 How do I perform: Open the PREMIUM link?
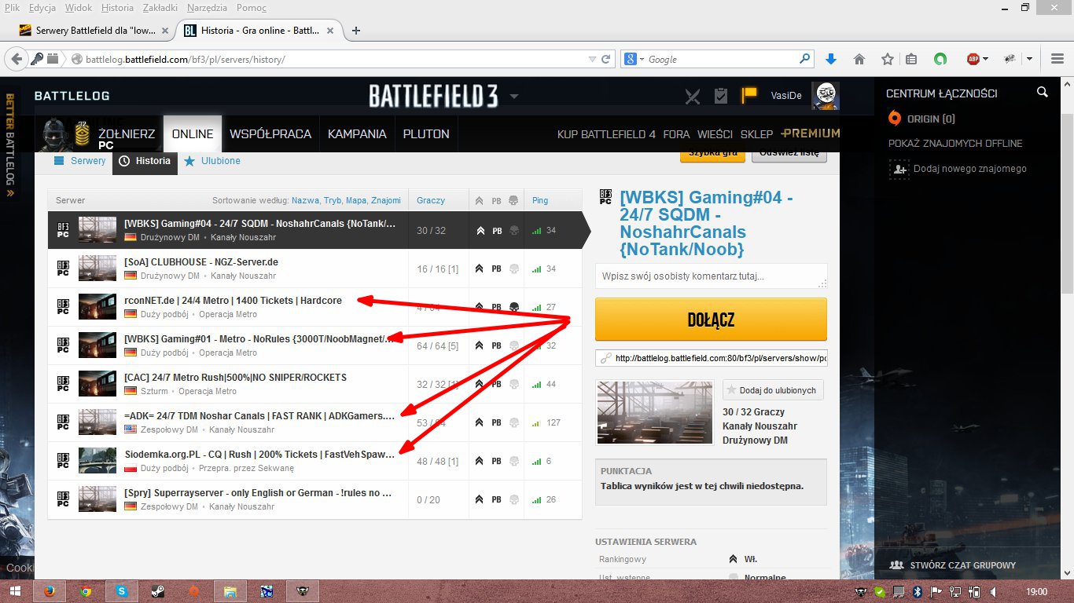tap(811, 133)
